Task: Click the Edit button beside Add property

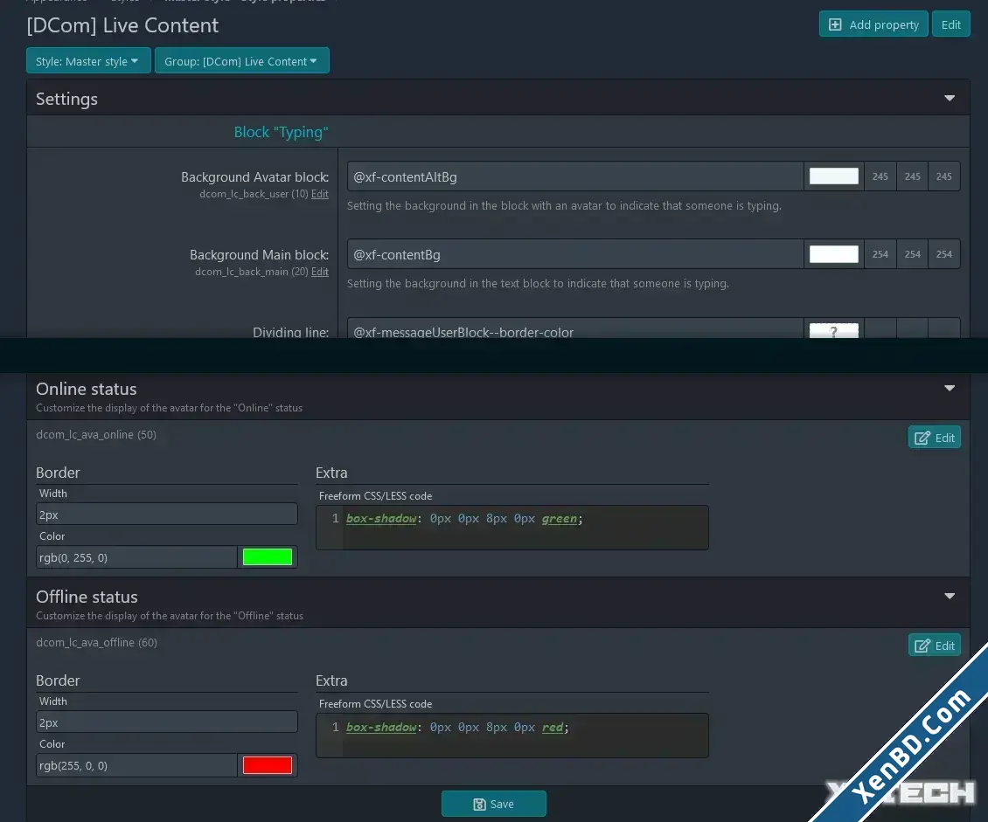Action: (x=950, y=24)
